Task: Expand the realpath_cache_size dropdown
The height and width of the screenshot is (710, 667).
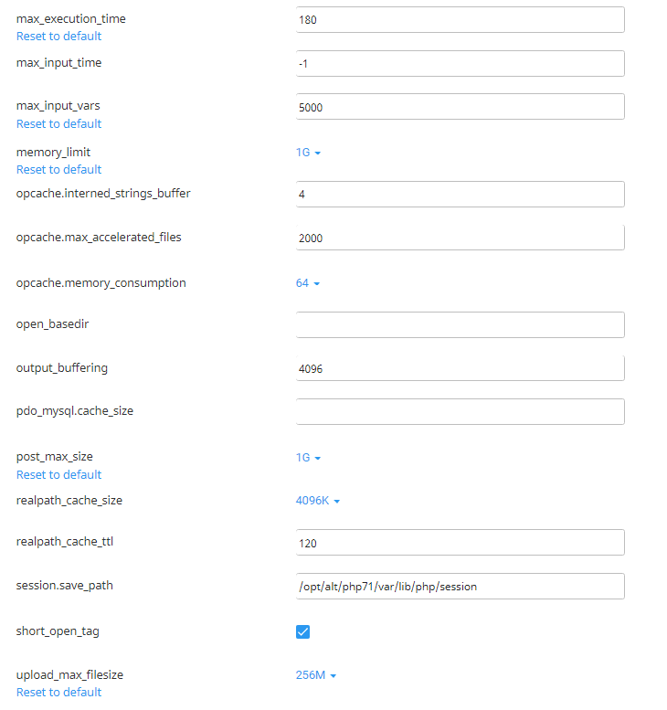Action: pos(317,501)
